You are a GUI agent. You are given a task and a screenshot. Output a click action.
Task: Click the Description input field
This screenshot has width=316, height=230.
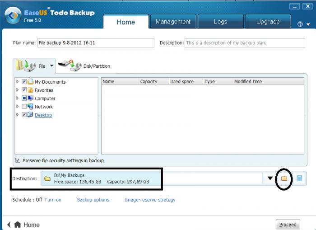click(x=245, y=43)
